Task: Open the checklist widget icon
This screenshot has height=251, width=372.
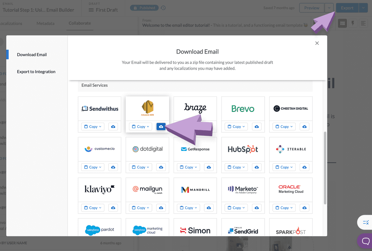Action: pyautogui.click(x=365, y=222)
